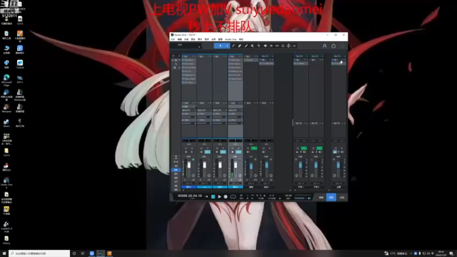
Task: Open channel 1 sends dropdown arrow
Action: click(x=193, y=103)
